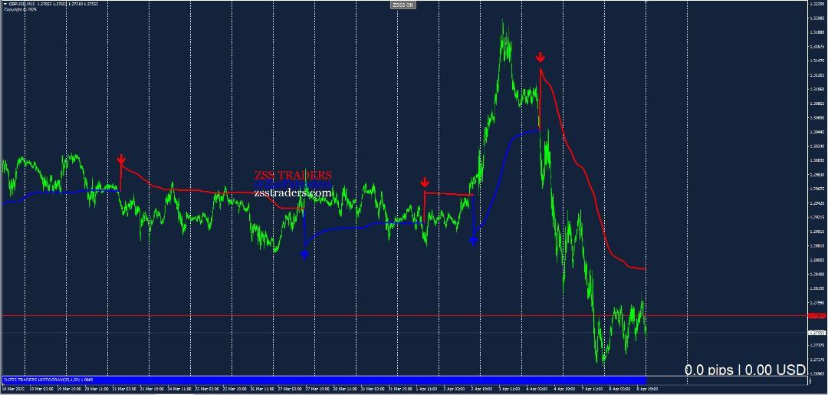The height and width of the screenshot is (395, 828).
Task: Click the current price label on the price scale
Action: pyautogui.click(x=817, y=333)
